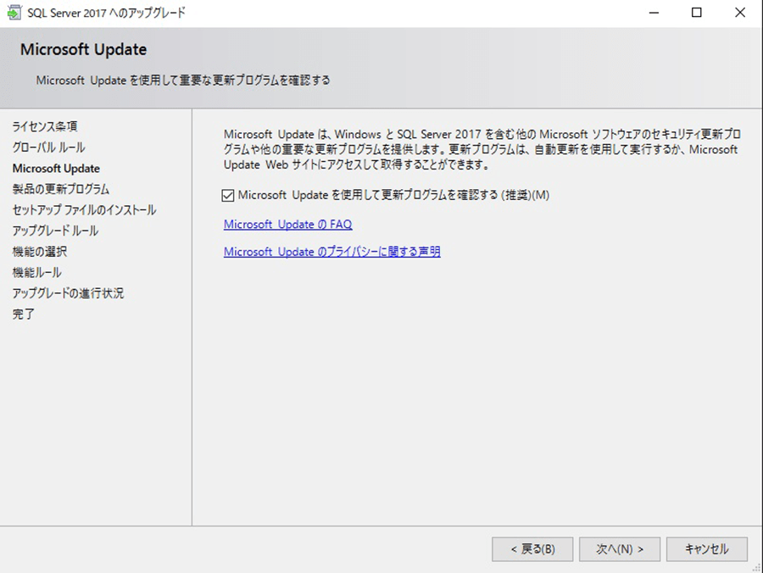Maximize the SQL Server 2017 upgrade window
The height and width of the screenshot is (573, 763).
(x=697, y=13)
